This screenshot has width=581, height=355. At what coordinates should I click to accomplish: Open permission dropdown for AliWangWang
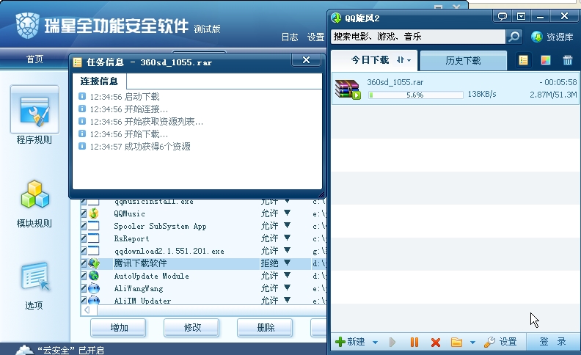pos(287,288)
